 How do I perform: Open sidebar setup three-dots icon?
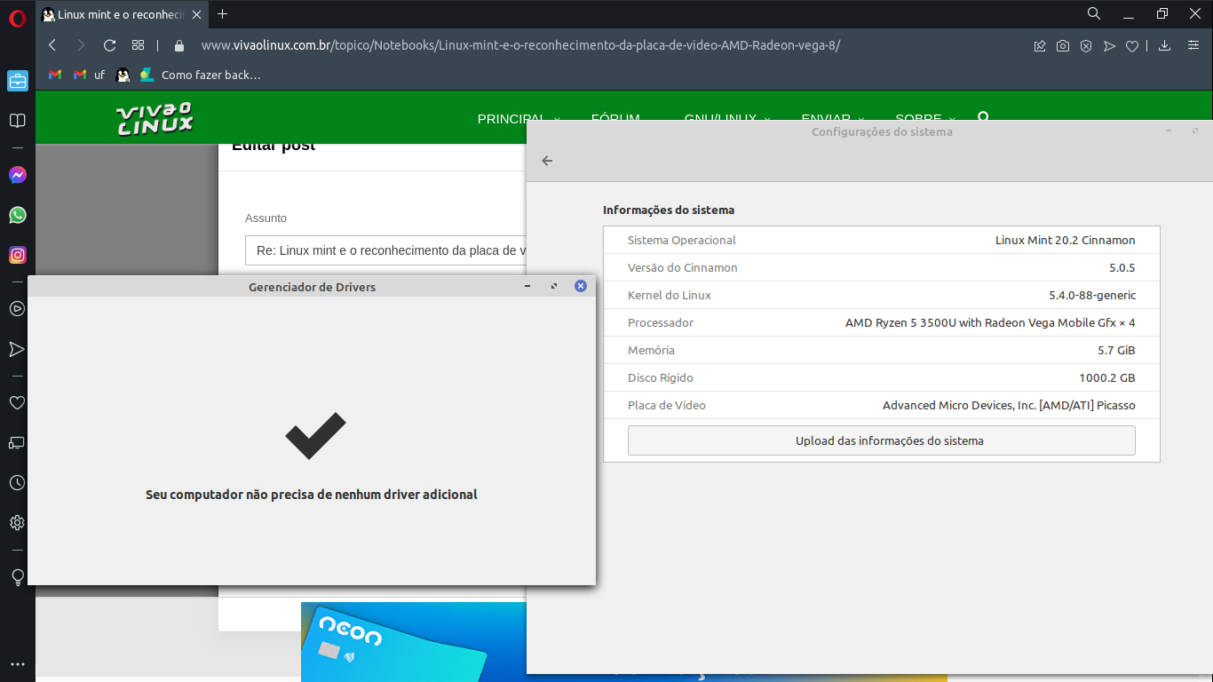click(x=17, y=663)
